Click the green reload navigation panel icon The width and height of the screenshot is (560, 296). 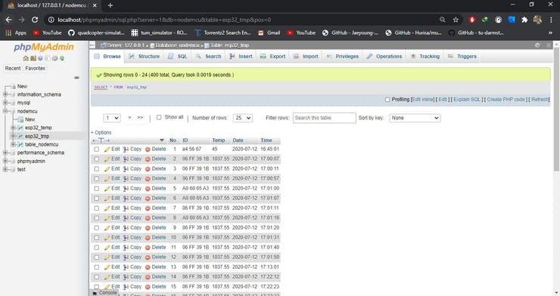coord(62,58)
